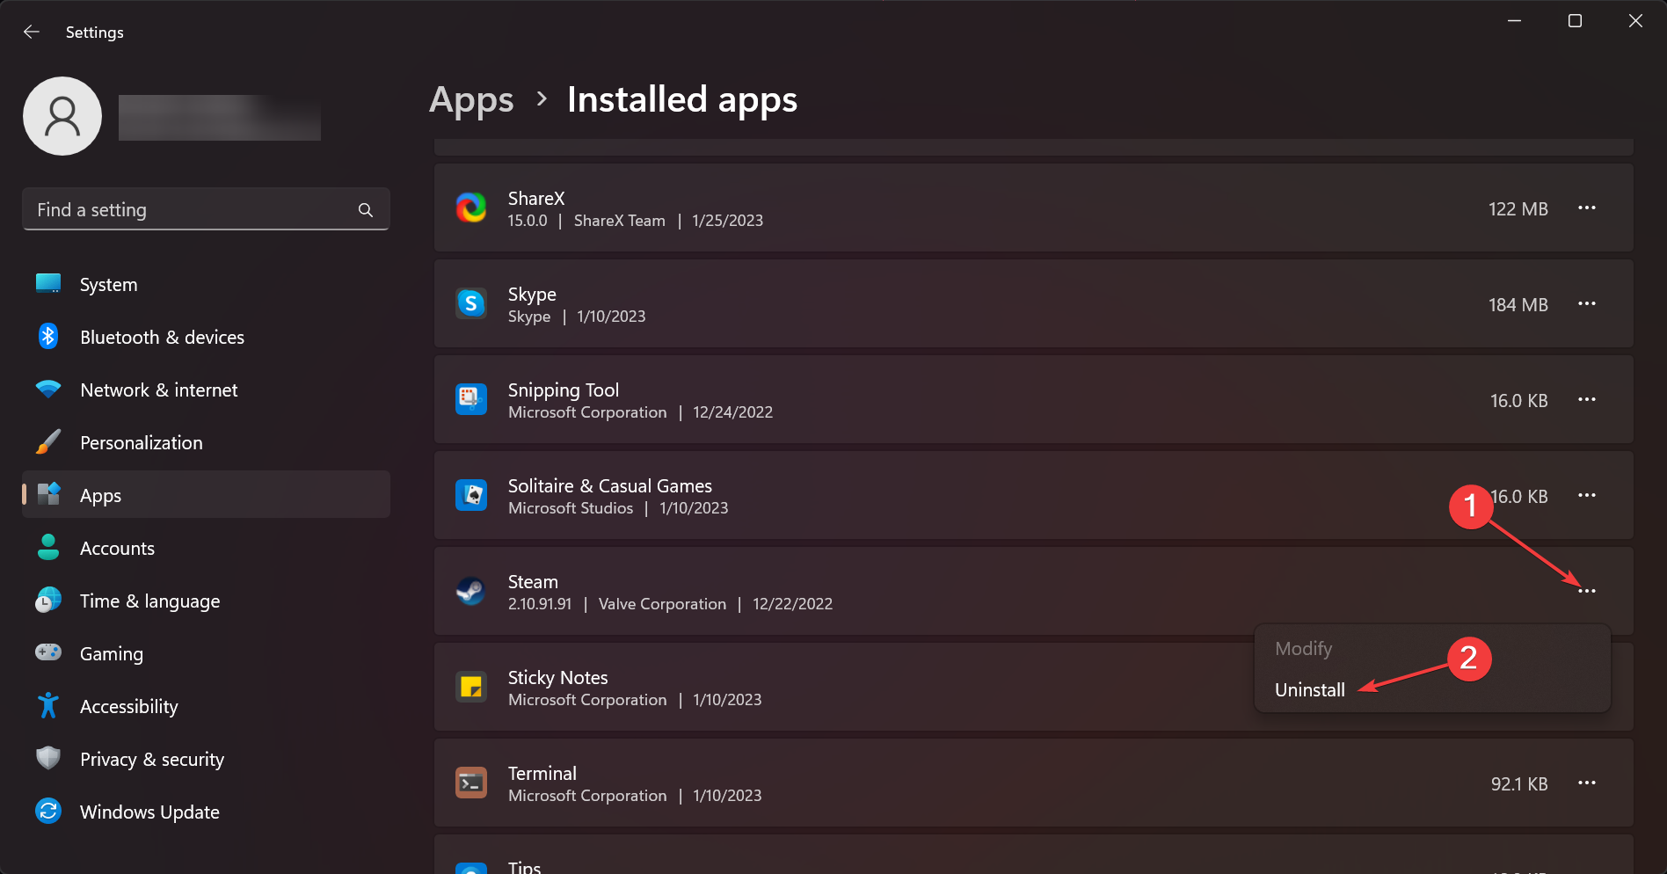Click the Skype app icon
Viewport: 1667px width, 874px height.
pyautogui.click(x=471, y=304)
